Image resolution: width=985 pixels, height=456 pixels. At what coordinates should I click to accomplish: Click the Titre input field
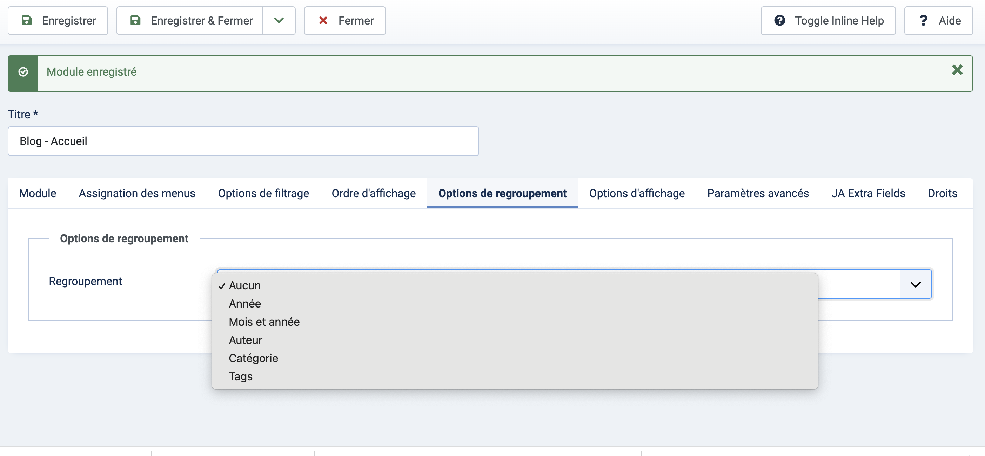click(x=243, y=141)
